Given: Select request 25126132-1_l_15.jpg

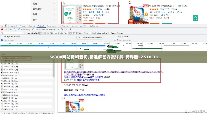Looking at the screenshot, I should (x=11, y=81).
